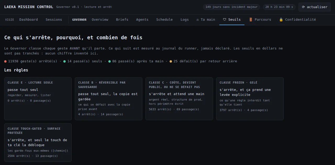The height and width of the screenshot is (165, 335).
Task: Click the 'Governor v0.1 · lecture et arrêt' subtitle
Action: [x=84, y=7]
